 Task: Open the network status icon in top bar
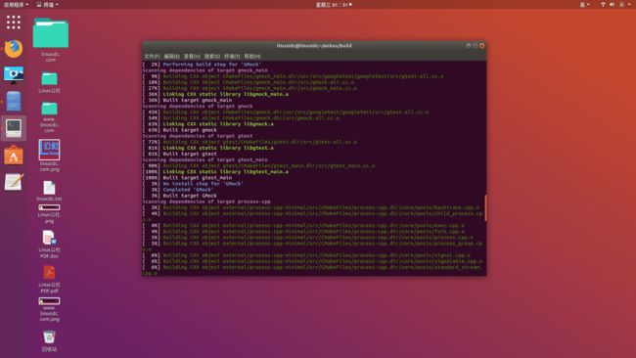point(603,5)
